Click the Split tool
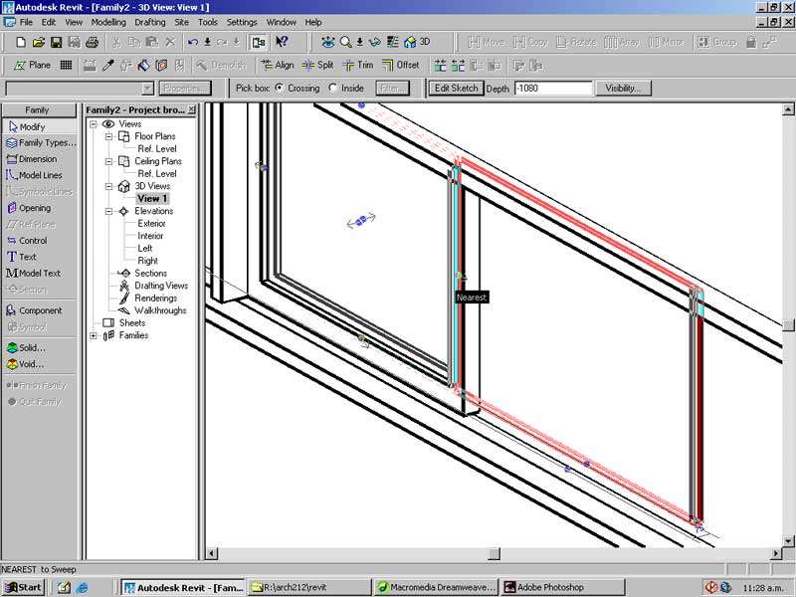796x597 pixels. click(x=317, y=65)
